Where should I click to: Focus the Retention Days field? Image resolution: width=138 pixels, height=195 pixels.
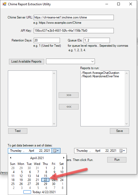(x=47, y=40)
